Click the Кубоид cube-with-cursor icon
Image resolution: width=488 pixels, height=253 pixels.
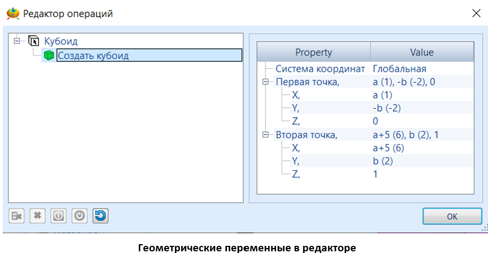(34, 41)
